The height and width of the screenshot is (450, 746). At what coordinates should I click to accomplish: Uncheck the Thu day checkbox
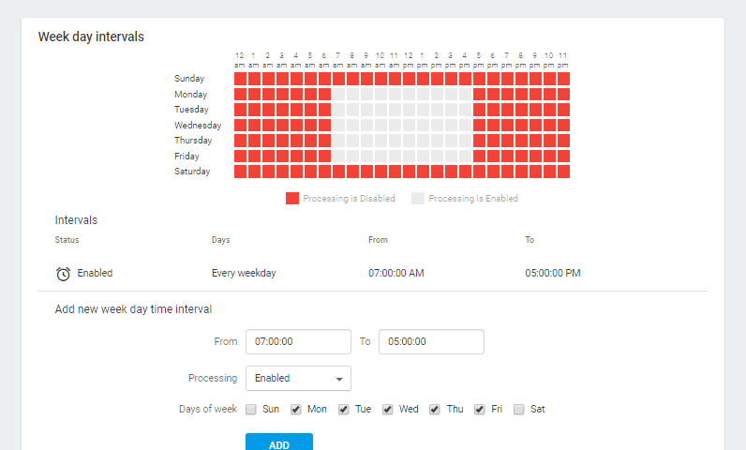(x=435, y=410)
